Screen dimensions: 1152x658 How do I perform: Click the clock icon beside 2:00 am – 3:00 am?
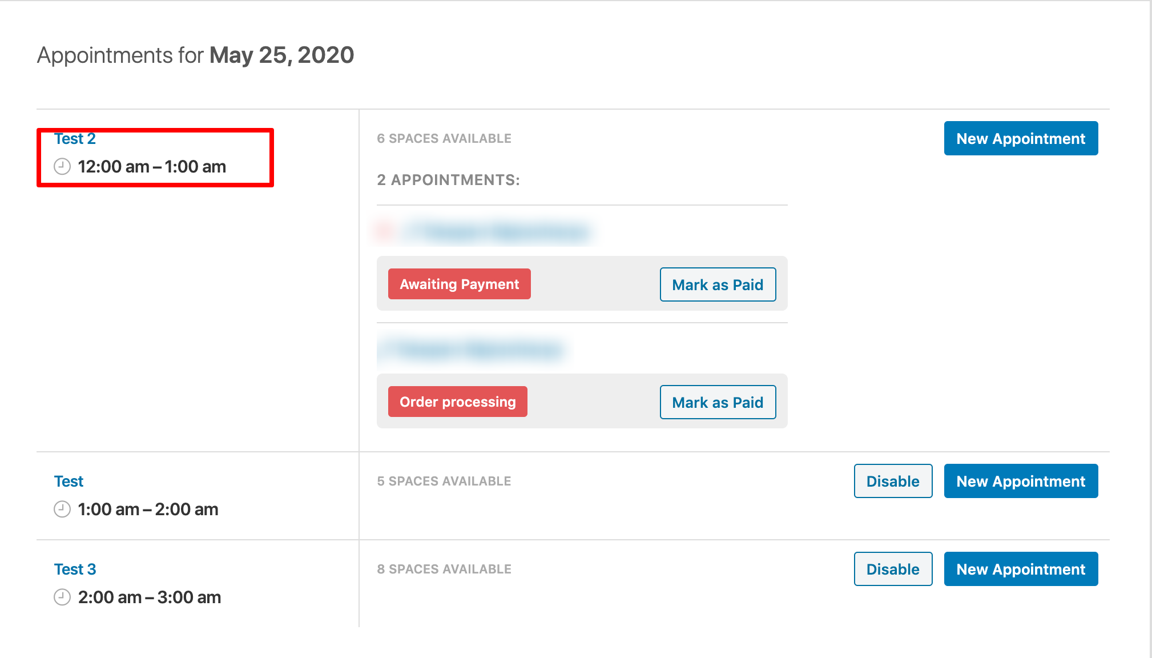coord(62,597)
